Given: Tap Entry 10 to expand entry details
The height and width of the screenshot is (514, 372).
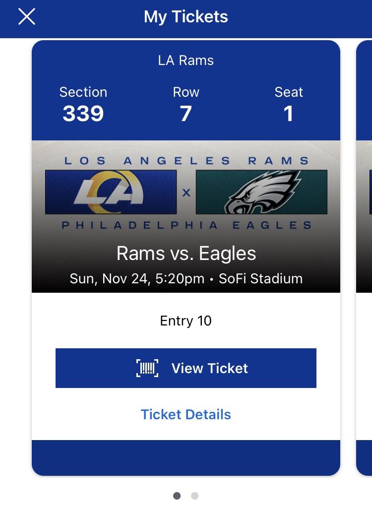Looking at the screenshot, I should click(x=186, y=321).
